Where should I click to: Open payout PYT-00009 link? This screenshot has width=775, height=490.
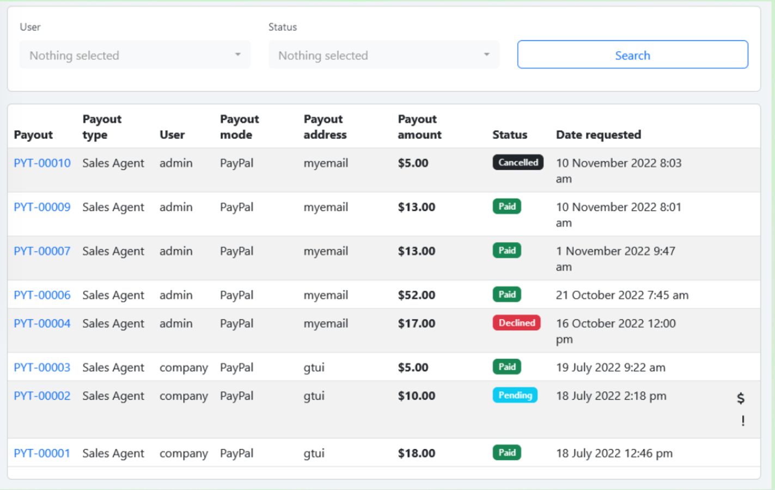pos(42,207)
